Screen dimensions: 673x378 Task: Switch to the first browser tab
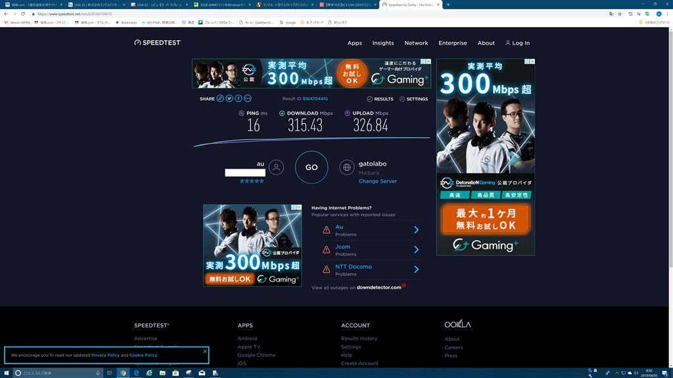tap(34, 5)
